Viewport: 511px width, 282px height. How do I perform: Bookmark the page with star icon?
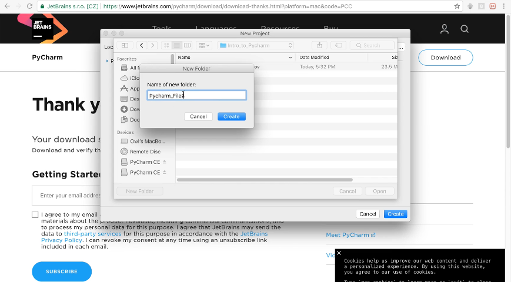pyautogui.click(x=457, y=6)
